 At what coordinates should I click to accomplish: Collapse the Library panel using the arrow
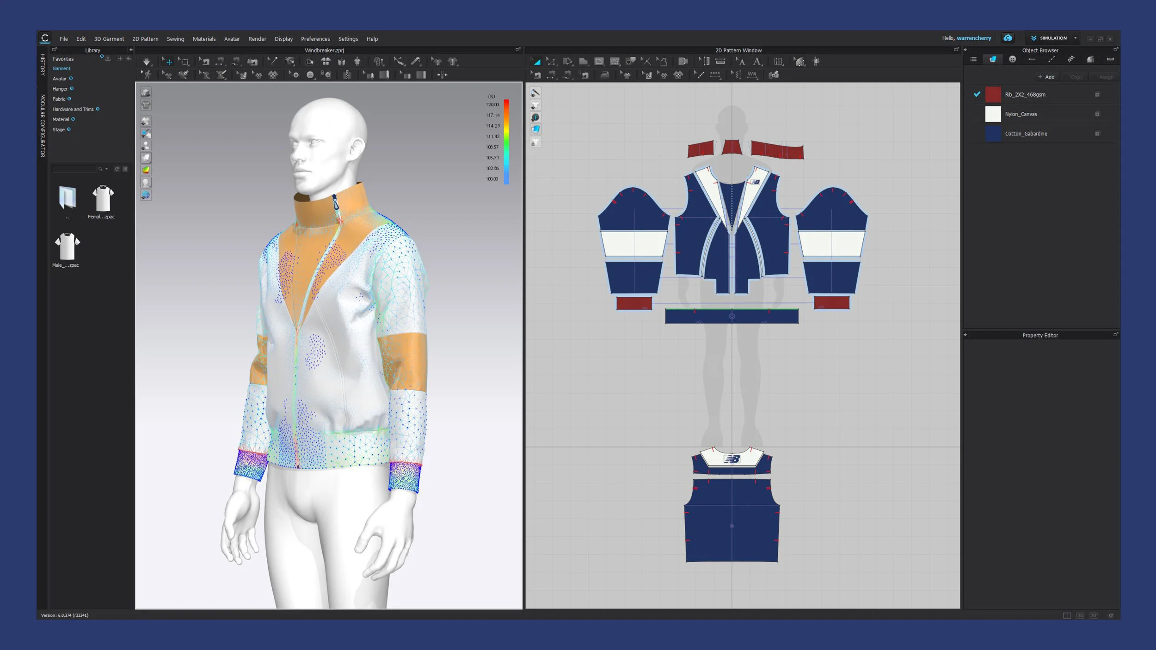click(131, 50)
